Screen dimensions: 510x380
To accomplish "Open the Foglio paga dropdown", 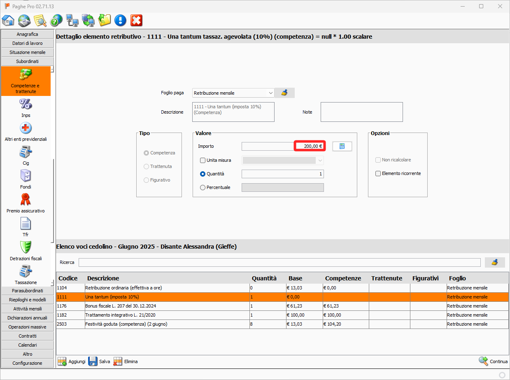I will [x=233, y=93].
